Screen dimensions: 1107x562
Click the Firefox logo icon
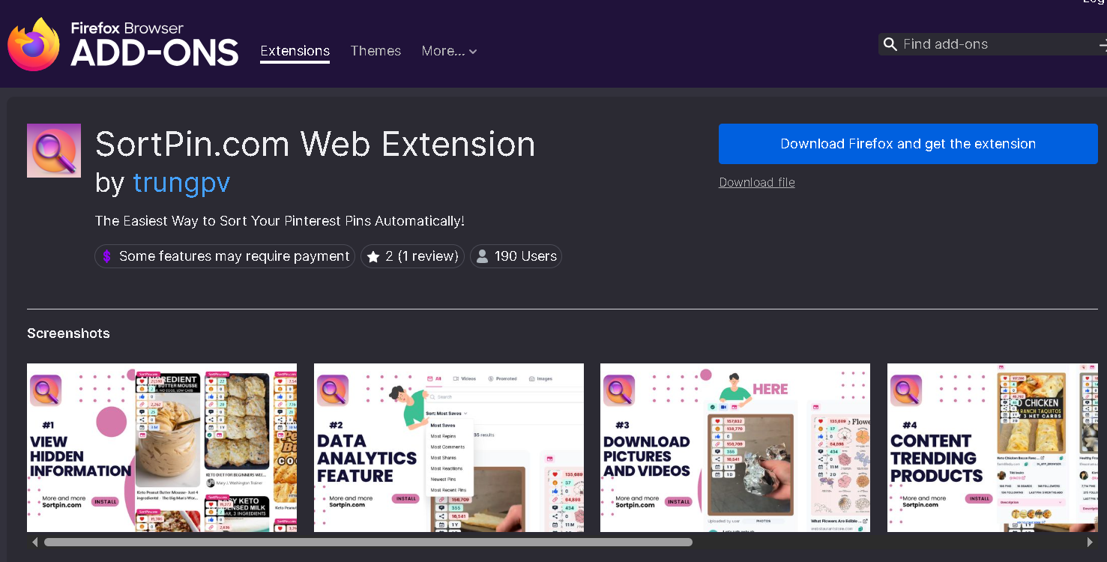click(34, 44)
